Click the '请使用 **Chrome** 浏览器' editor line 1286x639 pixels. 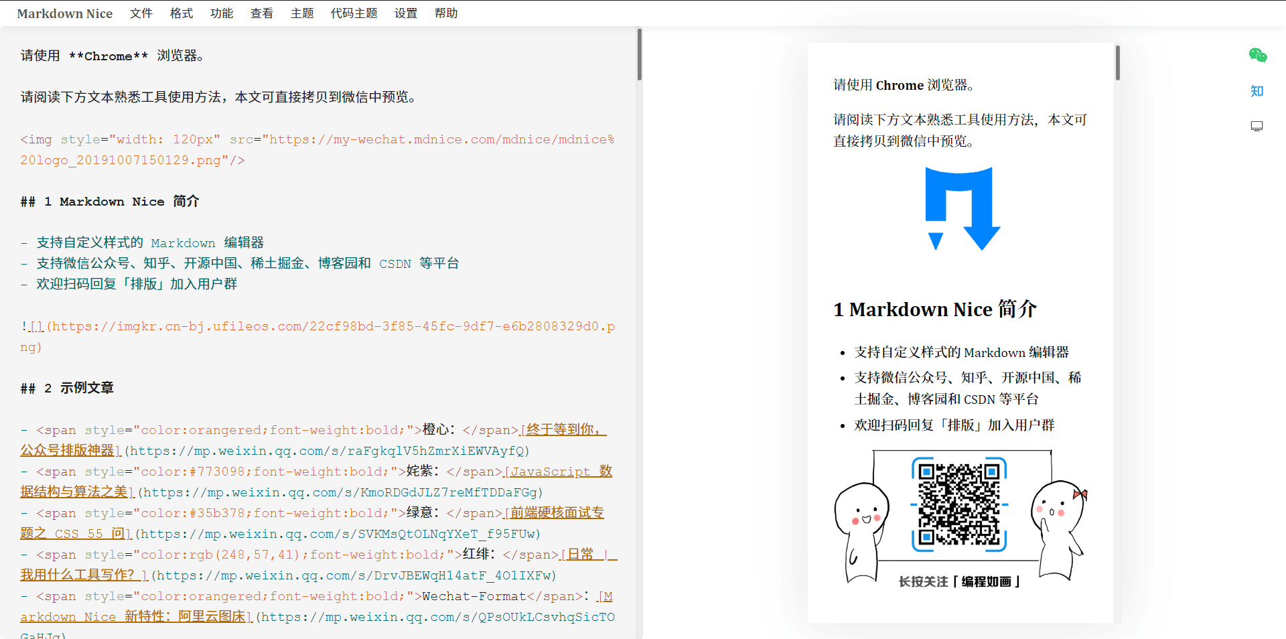click(113, 56)
